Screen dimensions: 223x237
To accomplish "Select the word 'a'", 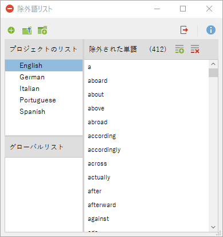I will pyautogui.click(x=146, y=67).
